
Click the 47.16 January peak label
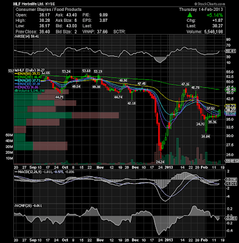[185, 84]
